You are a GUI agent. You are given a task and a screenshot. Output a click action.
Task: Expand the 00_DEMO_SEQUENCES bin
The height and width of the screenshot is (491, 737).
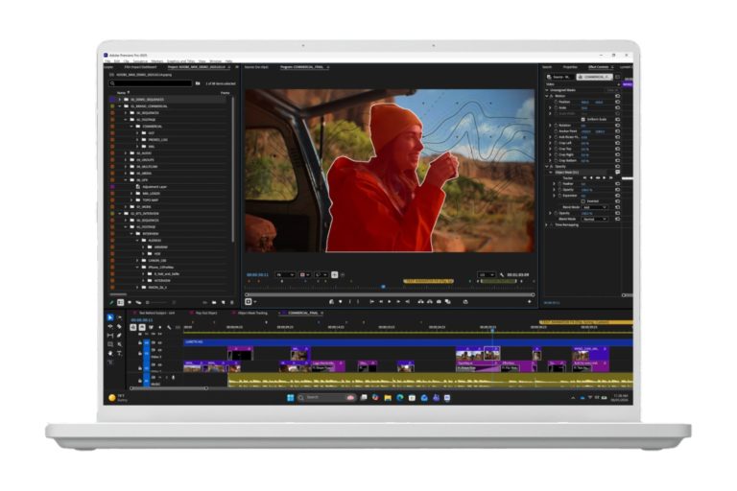point(119,100)
